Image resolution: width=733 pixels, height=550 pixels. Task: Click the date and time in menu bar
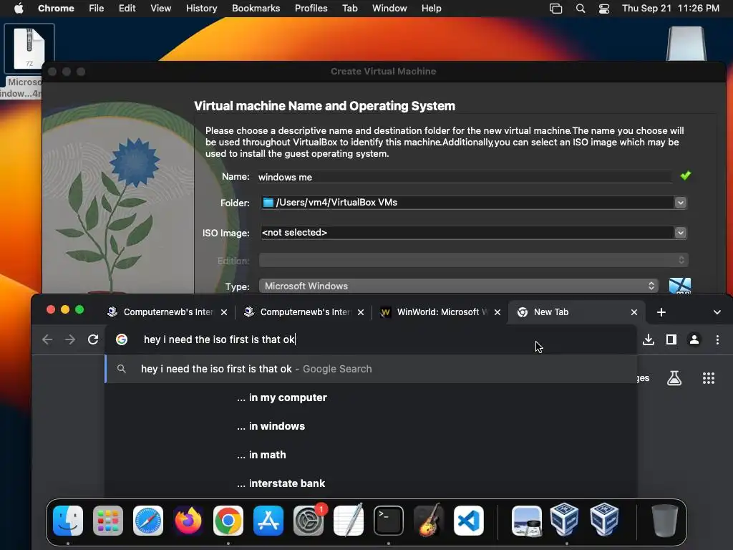pos(670,9)
